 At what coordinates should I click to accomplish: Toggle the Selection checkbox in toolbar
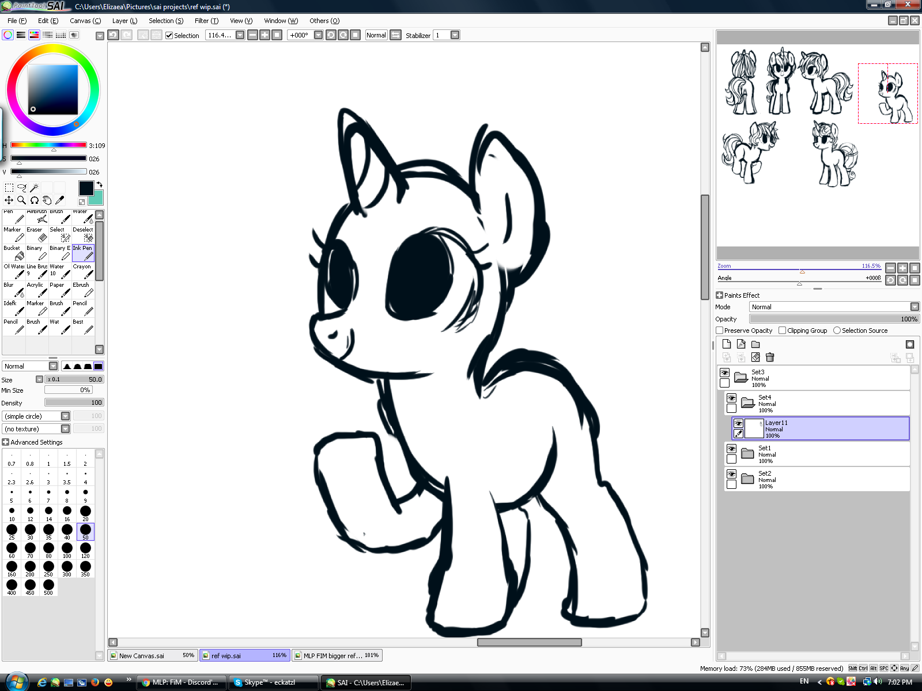tap(169, 36)
